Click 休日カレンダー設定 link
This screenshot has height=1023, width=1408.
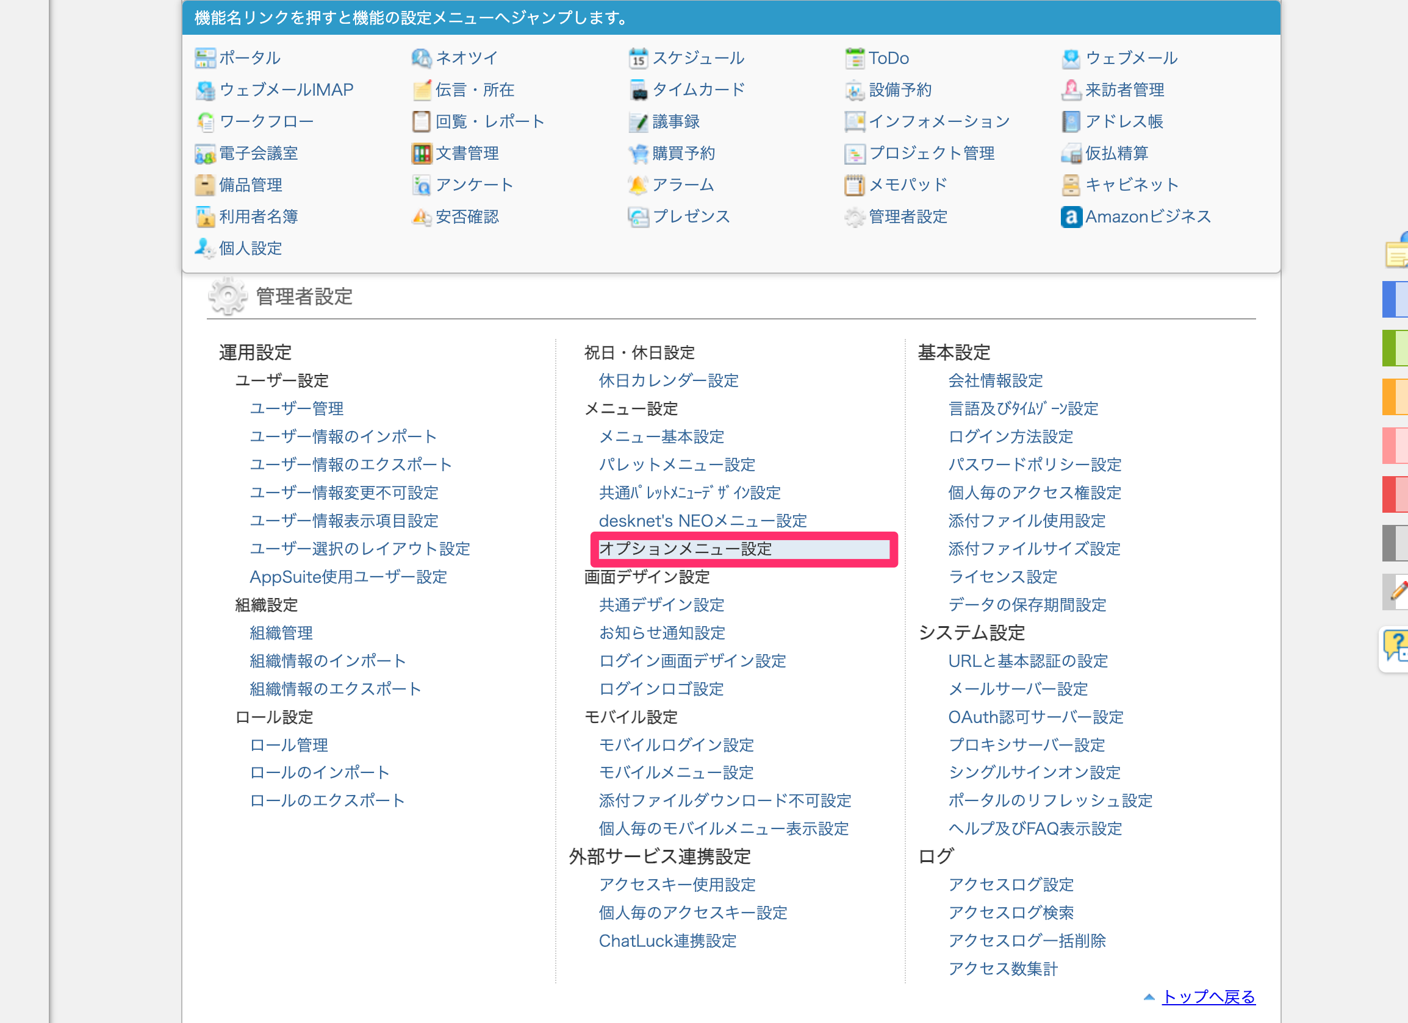(x=669, y=380)
